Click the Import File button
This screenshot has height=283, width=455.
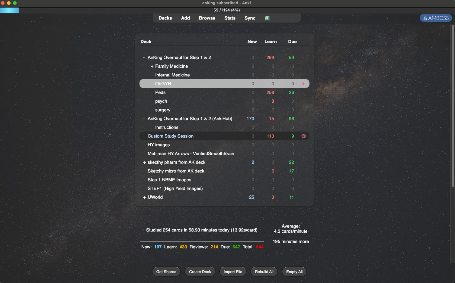click(x=233, y=272)
